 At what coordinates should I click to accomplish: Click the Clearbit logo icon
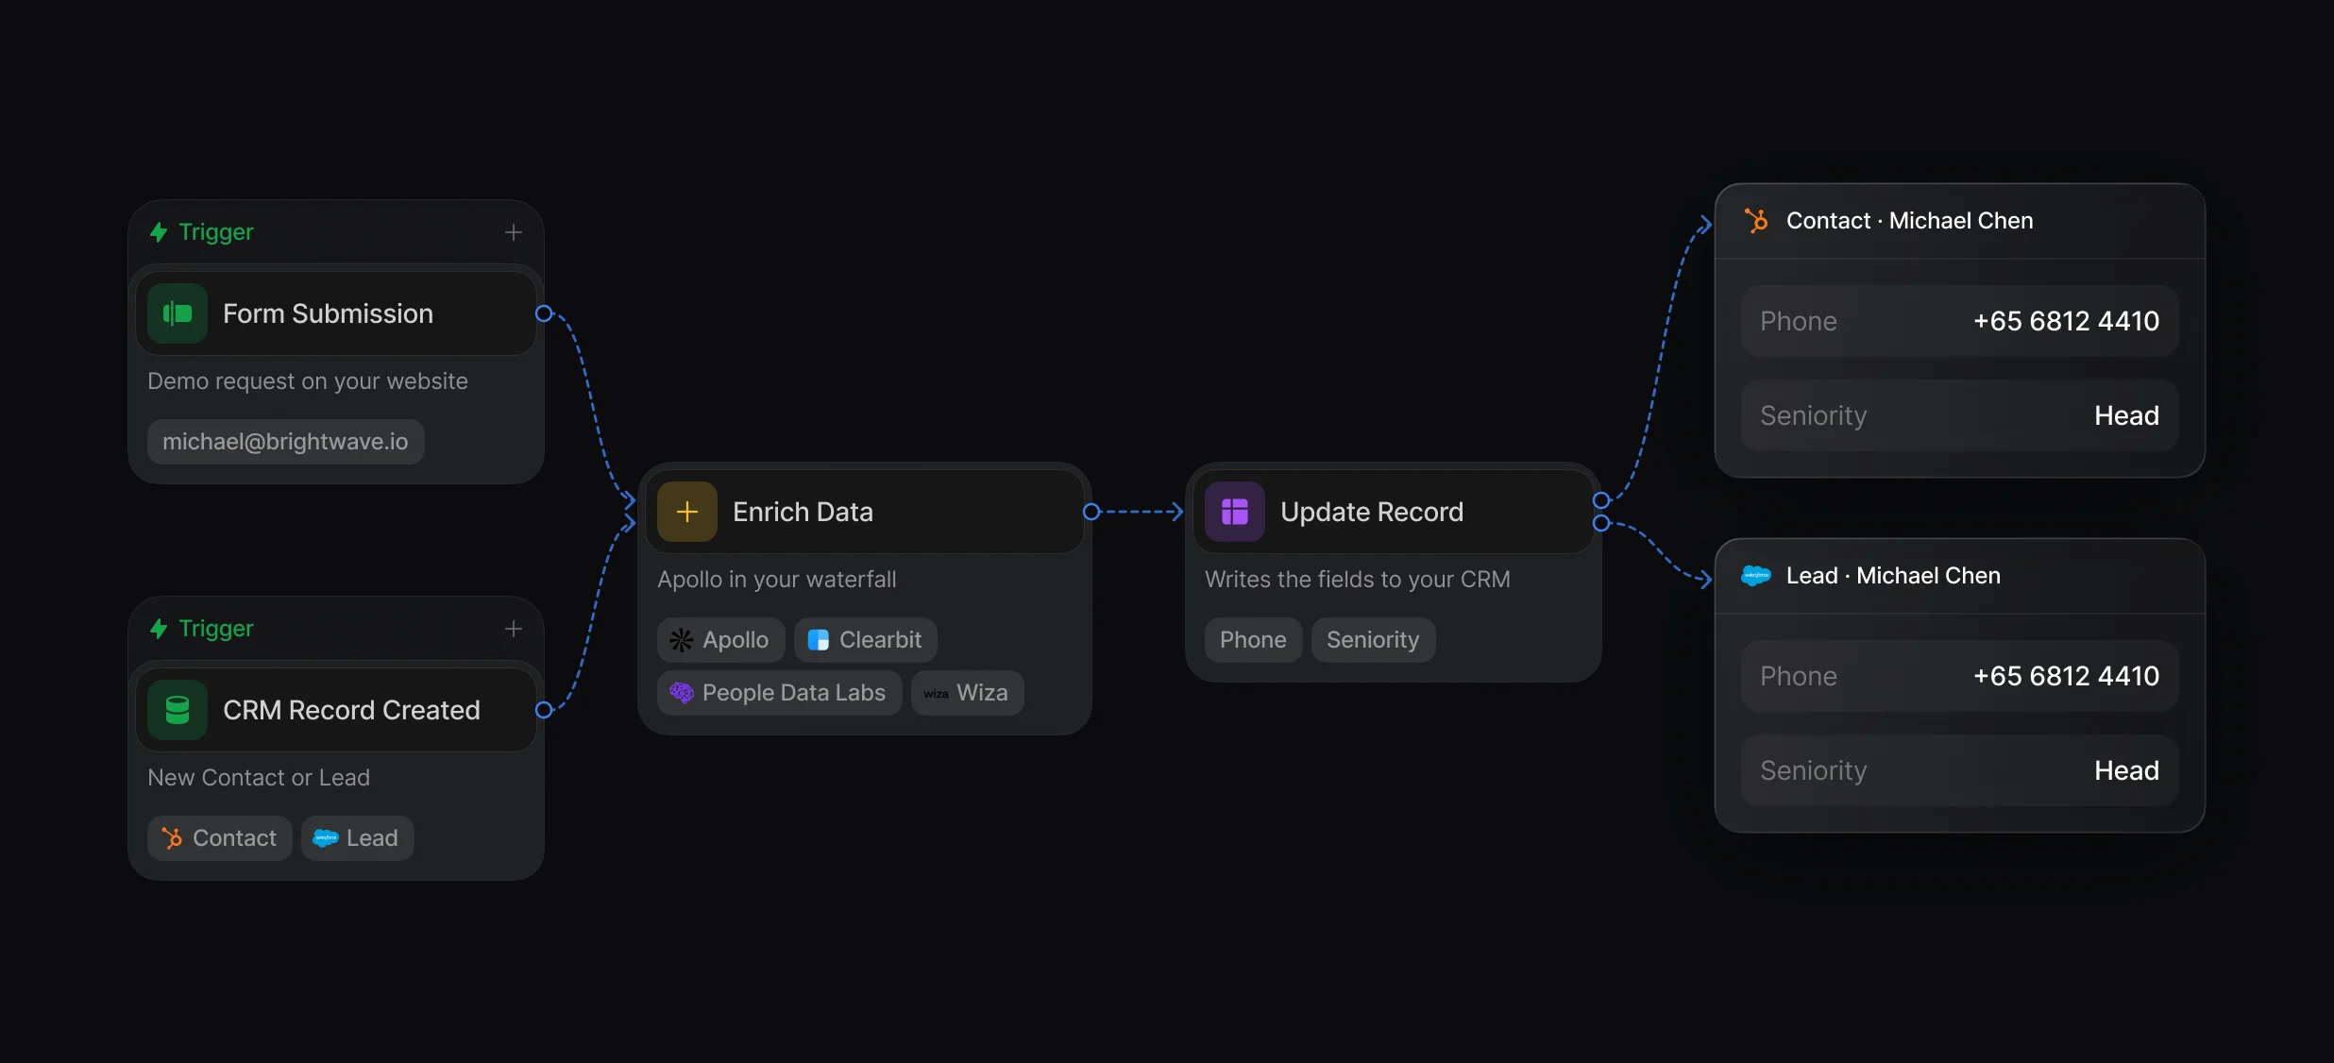pyautogui.click(x=819, y=640)
